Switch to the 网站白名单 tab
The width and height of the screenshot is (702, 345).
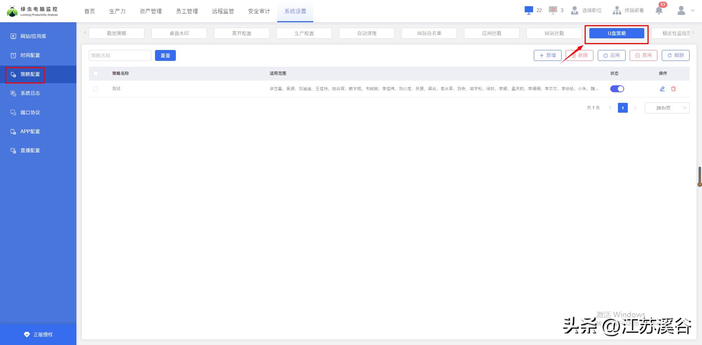[x=429, y=33]
